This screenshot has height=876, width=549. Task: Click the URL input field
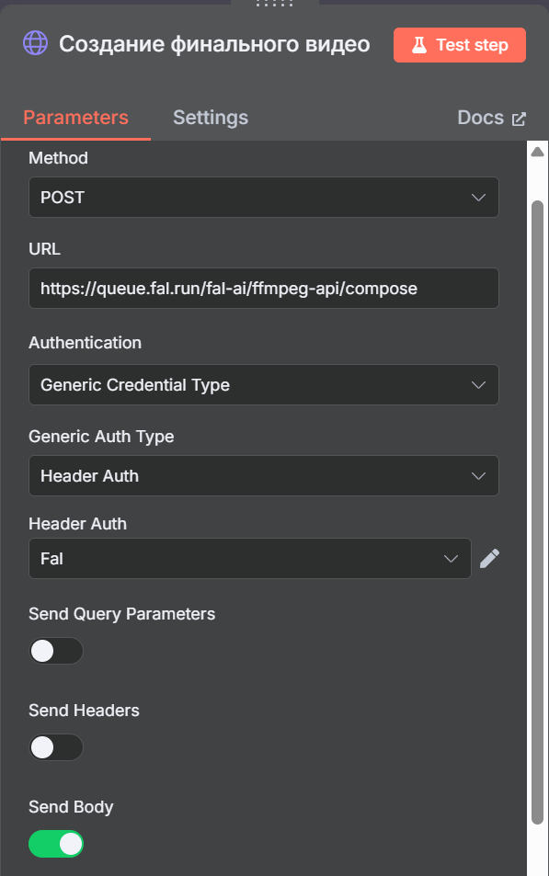pos(263,289)
